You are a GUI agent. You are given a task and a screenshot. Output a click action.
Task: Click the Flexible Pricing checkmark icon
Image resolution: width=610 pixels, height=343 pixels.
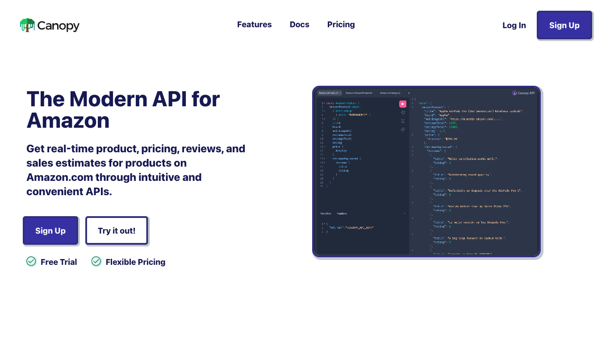(x=96, y=261)
